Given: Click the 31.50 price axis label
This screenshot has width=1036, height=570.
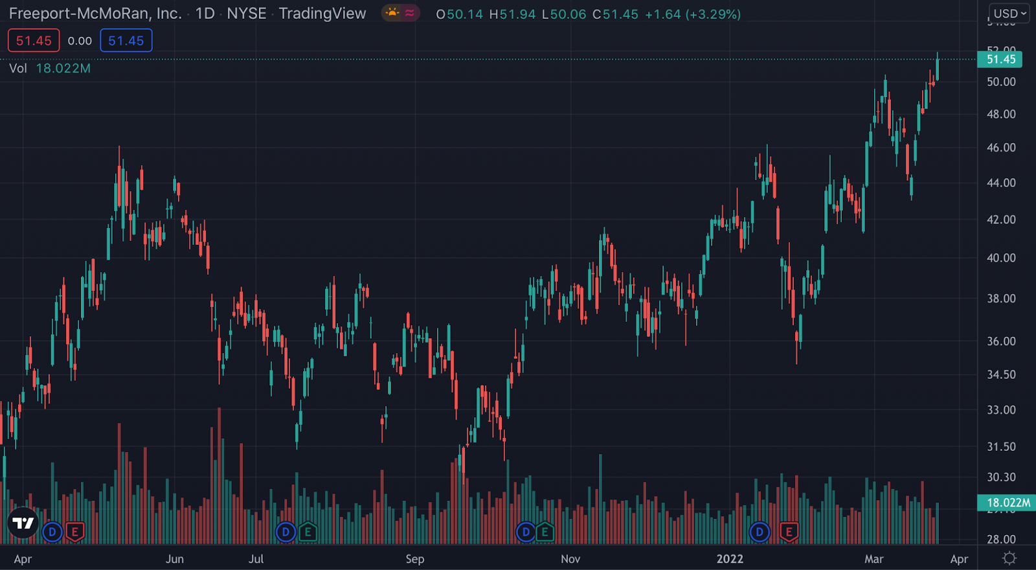Looking at the screenshot, I should tap(1001, 446).
